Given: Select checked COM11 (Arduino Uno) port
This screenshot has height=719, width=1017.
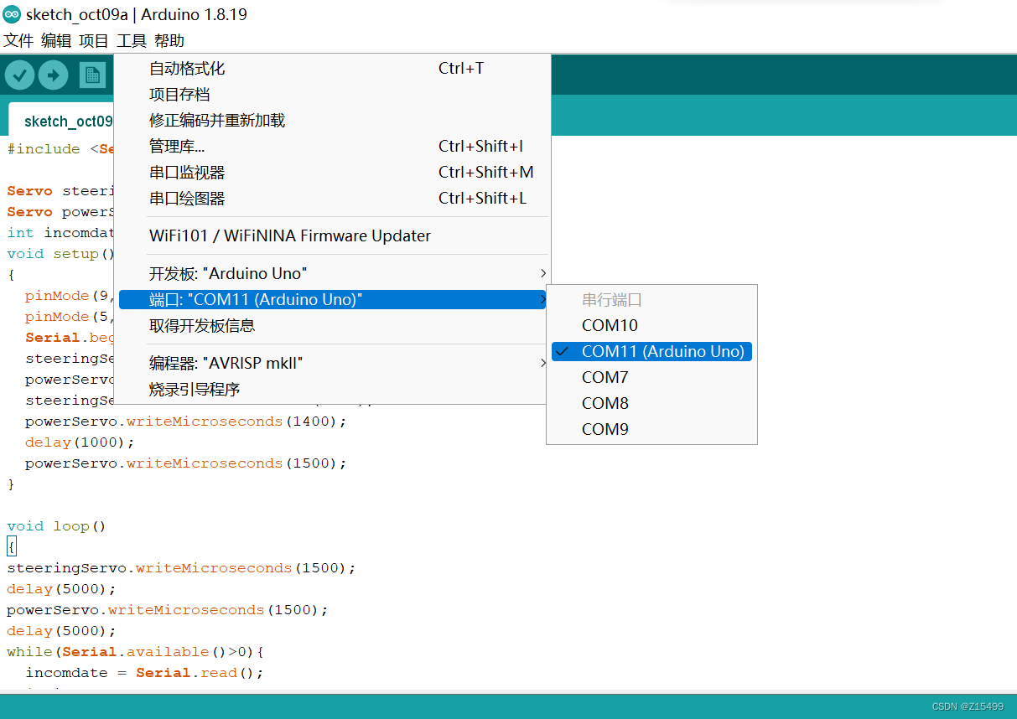Looking at the screenshot, I should [x=651, y=352].
